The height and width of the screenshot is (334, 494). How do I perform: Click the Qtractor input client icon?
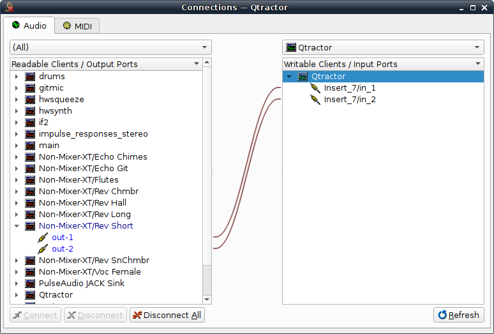pos(303,77)
